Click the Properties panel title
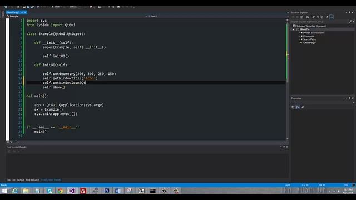Image resolution: width=356 pixels, height=200 pixels. 296,98
